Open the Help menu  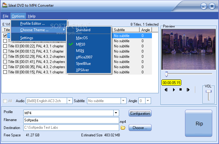[x=32, y=16]
